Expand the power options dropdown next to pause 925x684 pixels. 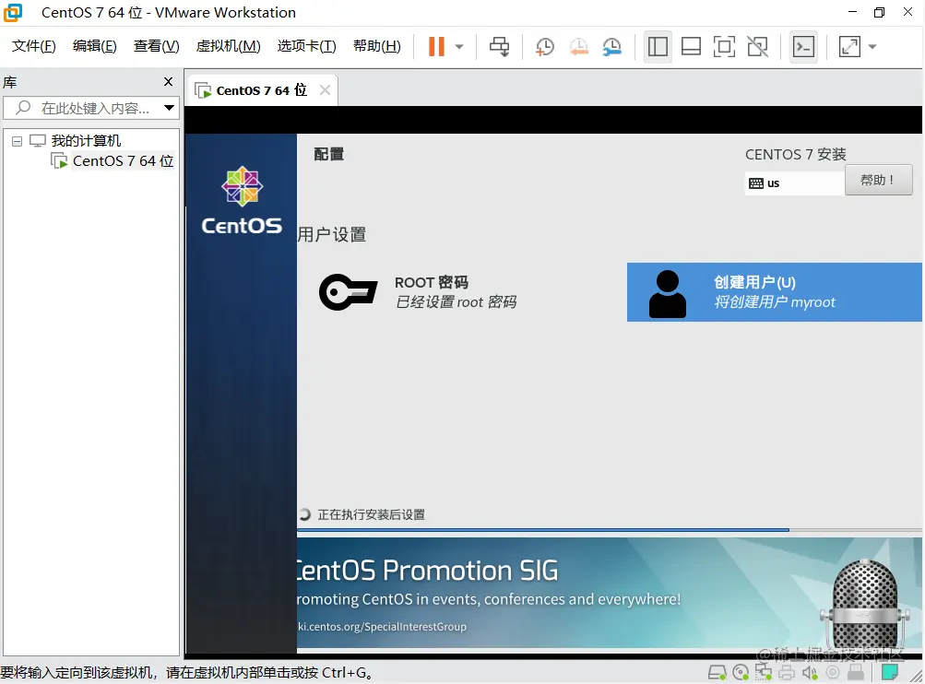[459, 47]
